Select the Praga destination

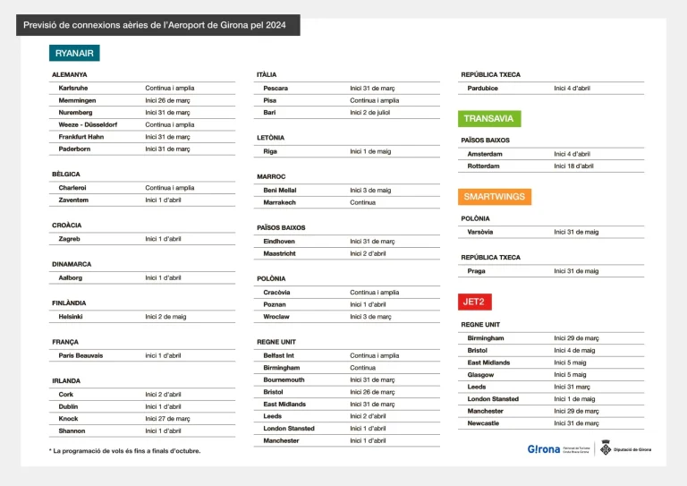tap(476, 271)
